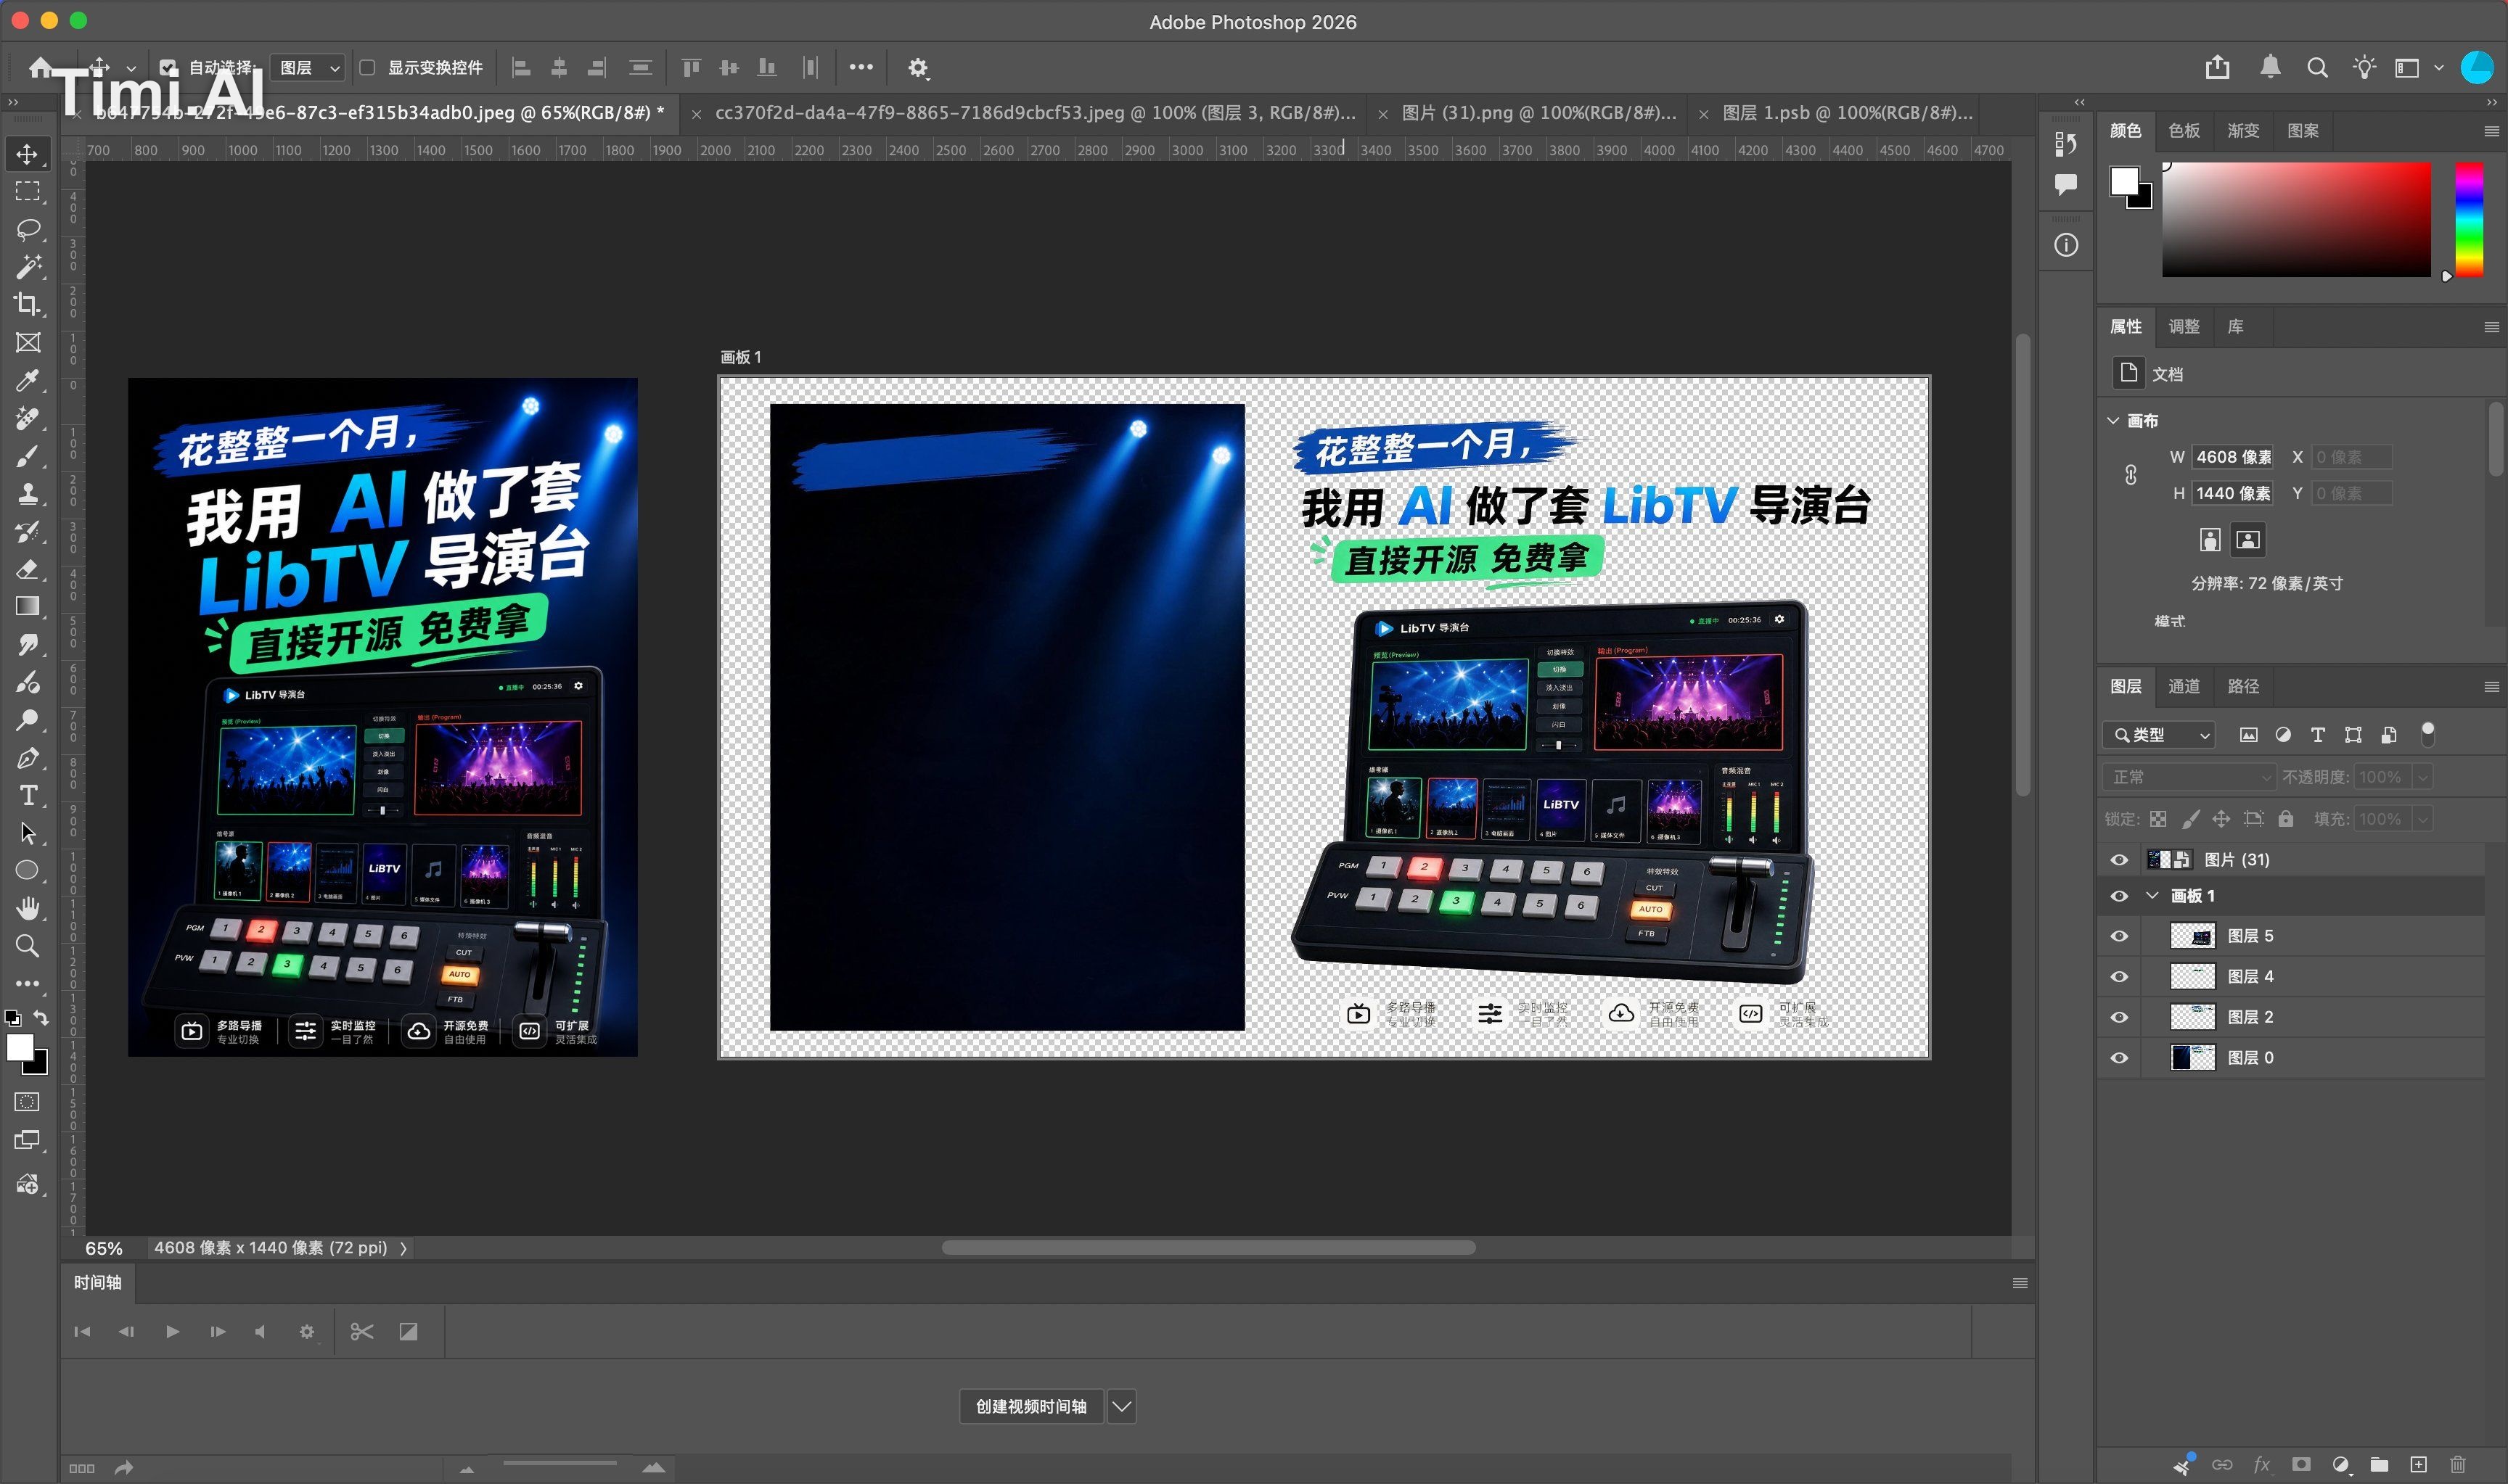Select the Hand tool
2508x1484 pixels.
pyautogui.click(x=28, y=908)
